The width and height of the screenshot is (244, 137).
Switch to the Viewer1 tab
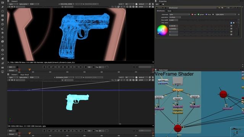(x=14, y=75)
